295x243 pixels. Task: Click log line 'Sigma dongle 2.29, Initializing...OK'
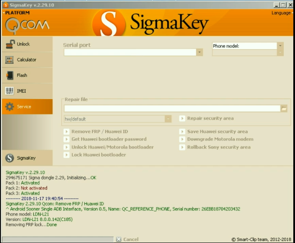pyautogui.click(x=51, y=178)
